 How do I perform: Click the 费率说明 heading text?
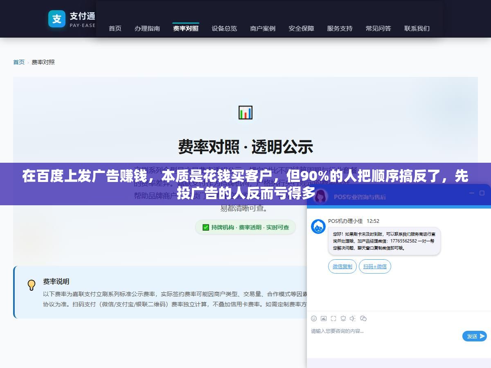point(56,282)
